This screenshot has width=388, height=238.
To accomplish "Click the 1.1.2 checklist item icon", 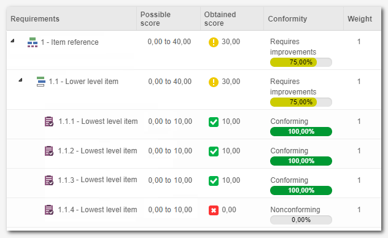I will coord(49,151).
